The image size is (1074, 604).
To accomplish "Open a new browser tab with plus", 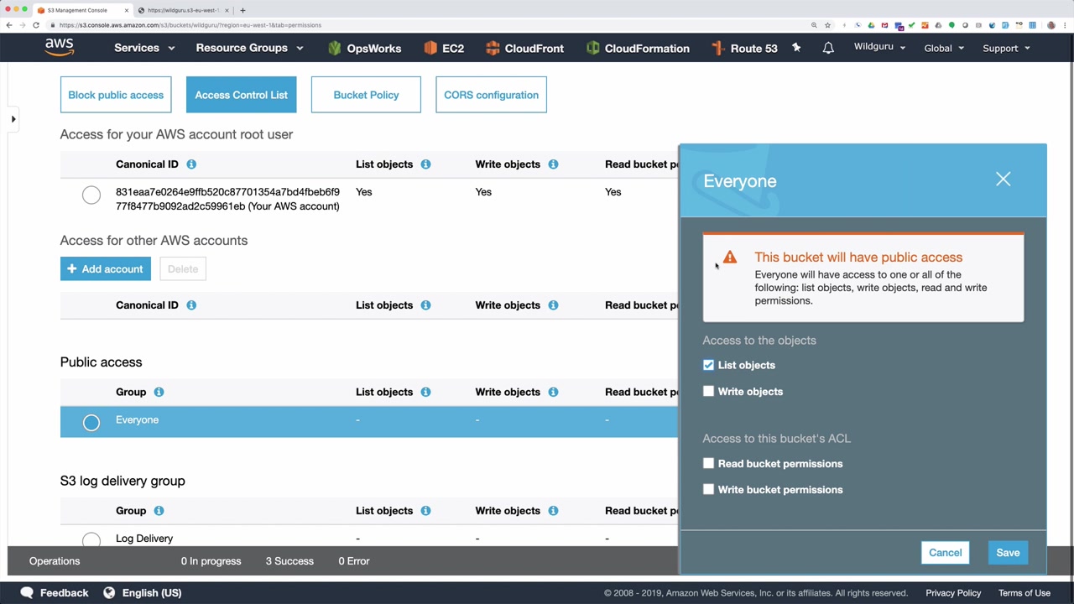I will click(x=242, y=10).
